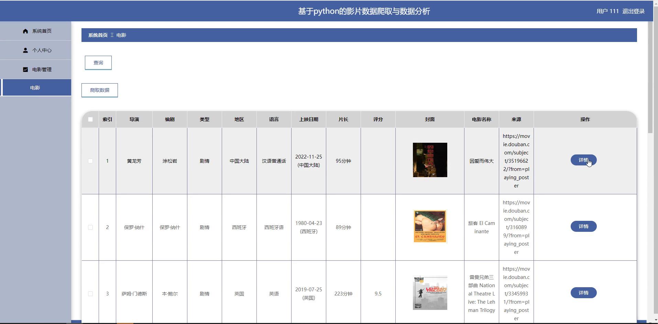Click the 类型 column header
This screenshot has width=658, height=324.
pyautogui.click(x=205, y=119)
